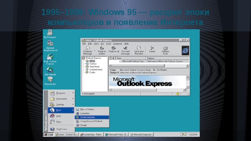Select the Outbox folder
Screen dimensions: 251x141
point(91,63)
